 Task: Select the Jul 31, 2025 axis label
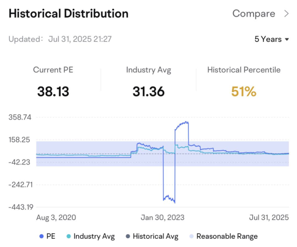(x=269, y=217)
